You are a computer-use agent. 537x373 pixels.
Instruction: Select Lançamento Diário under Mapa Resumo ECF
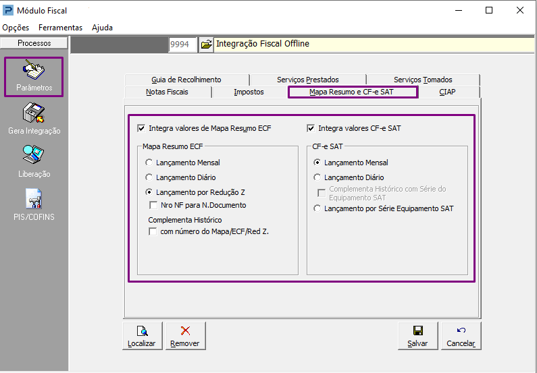pos(149,177)
